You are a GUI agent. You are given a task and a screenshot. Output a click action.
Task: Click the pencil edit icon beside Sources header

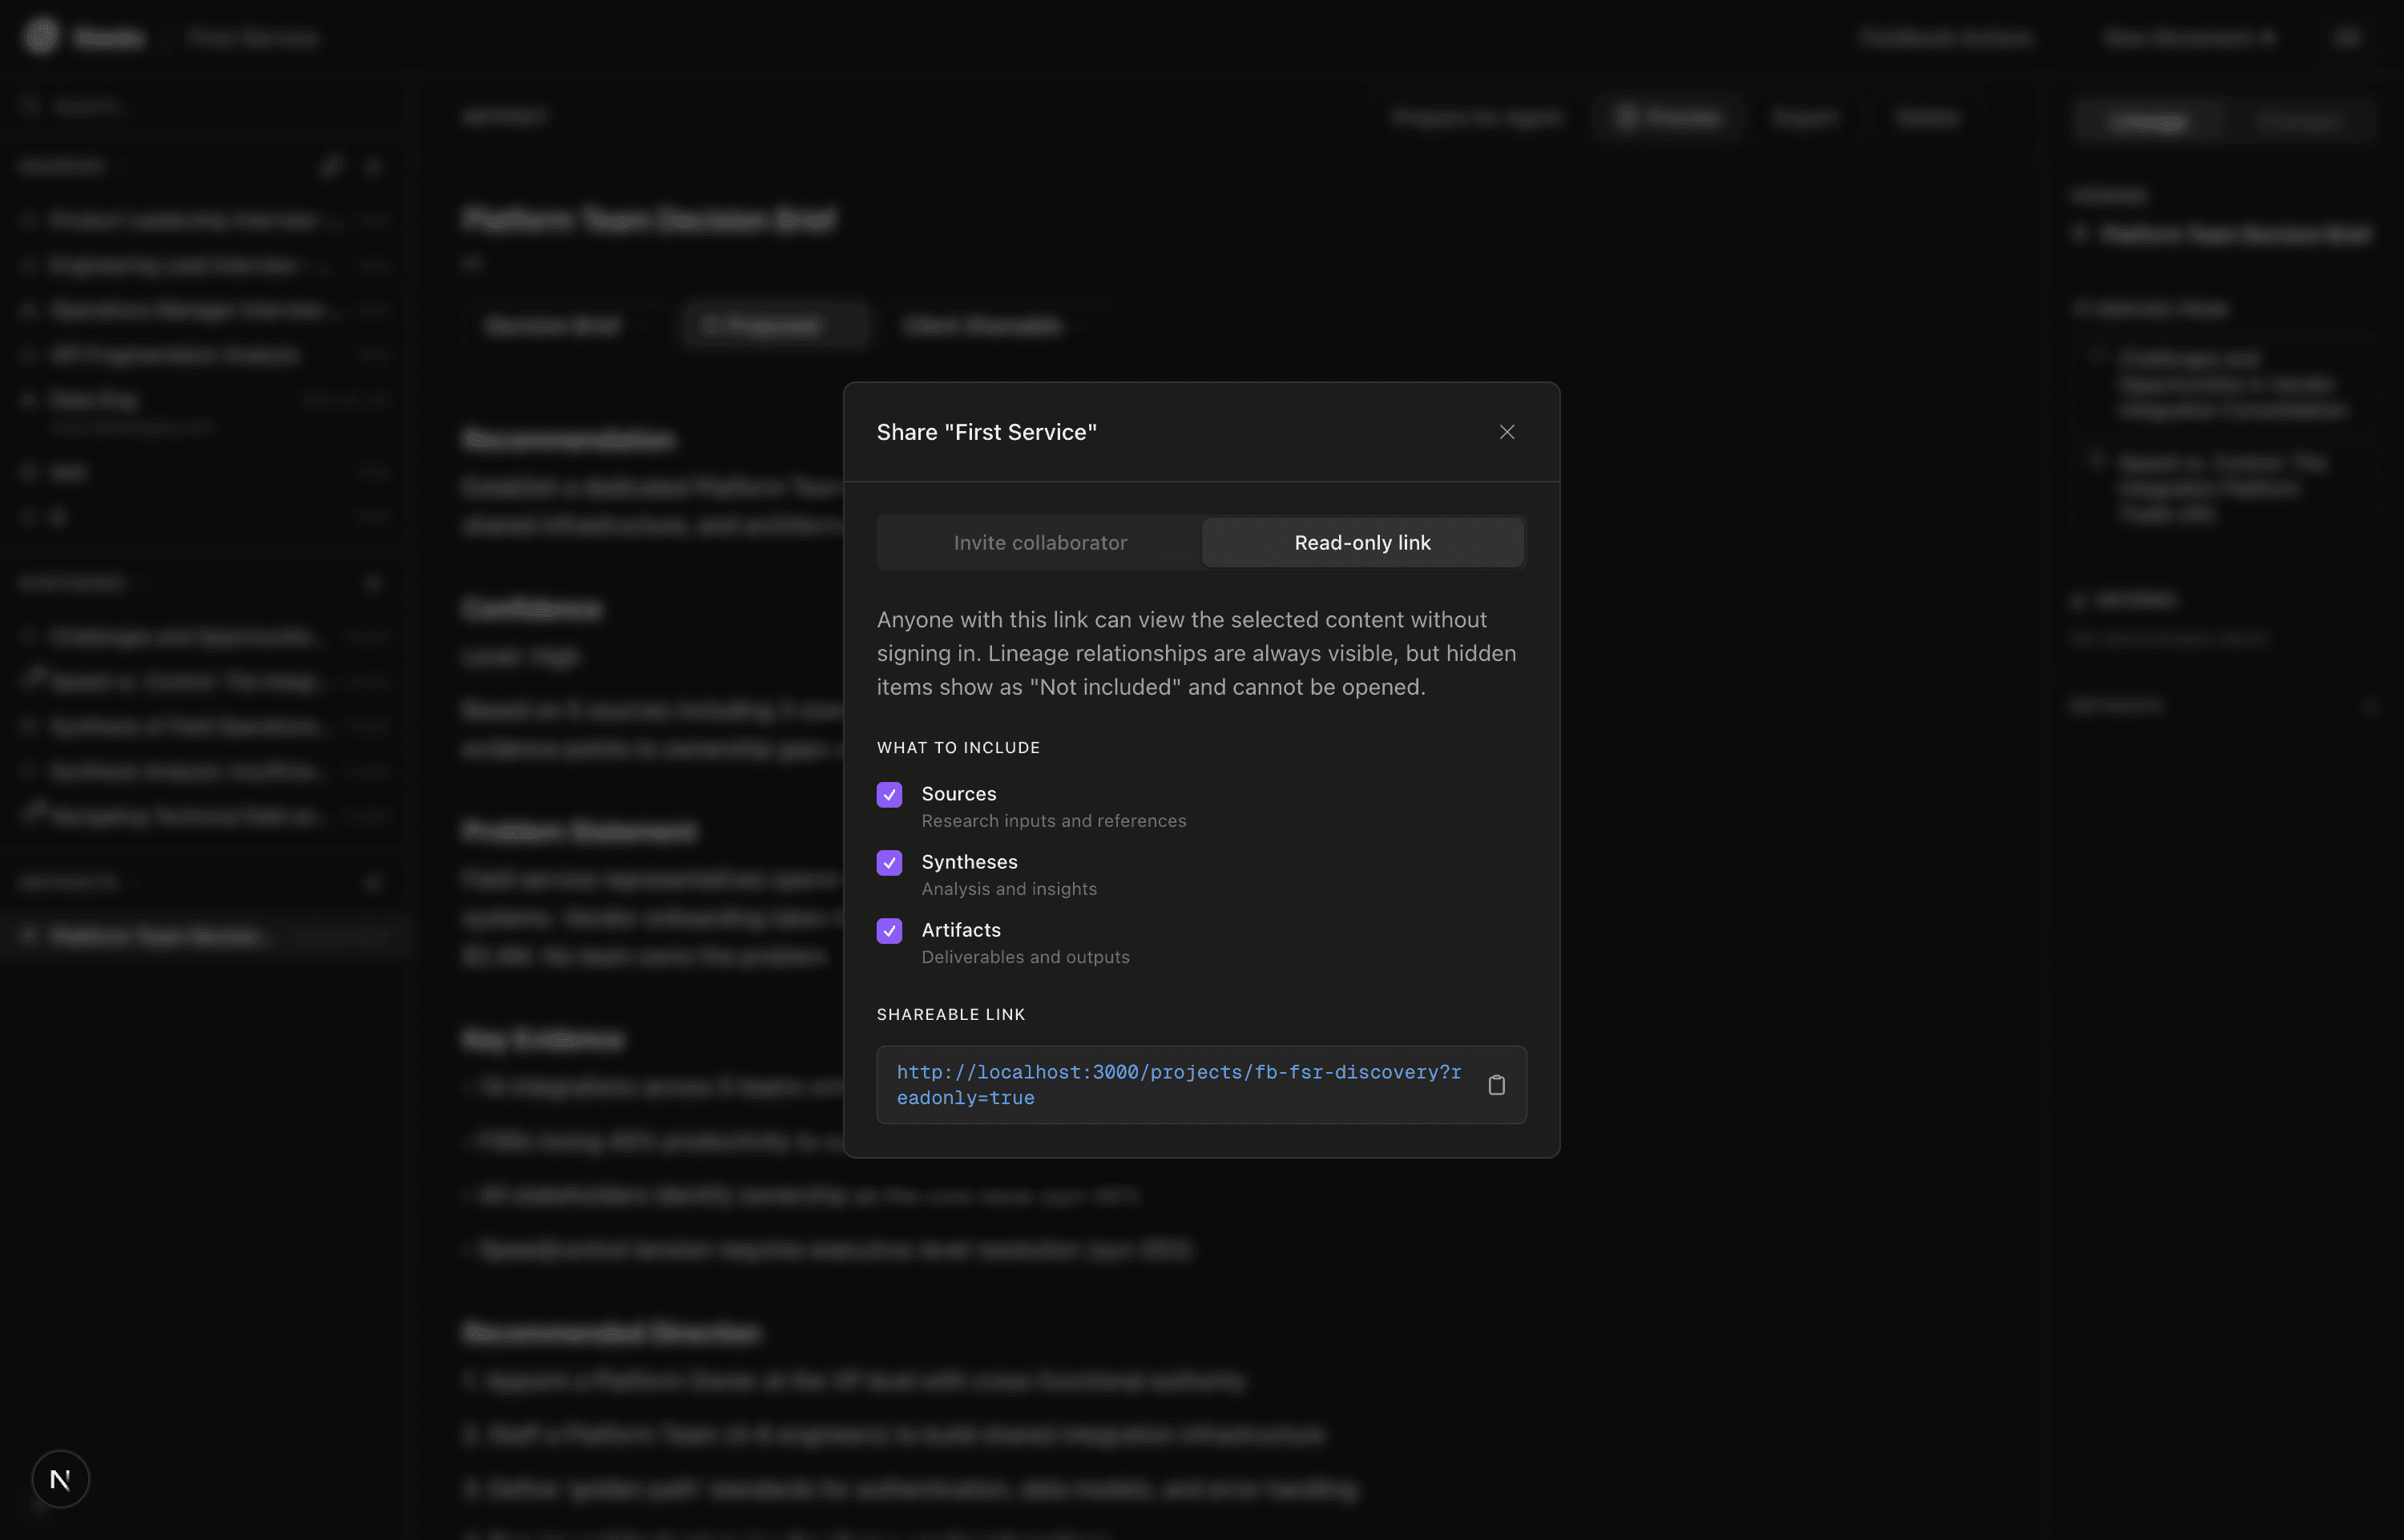[x=332, y=166]
